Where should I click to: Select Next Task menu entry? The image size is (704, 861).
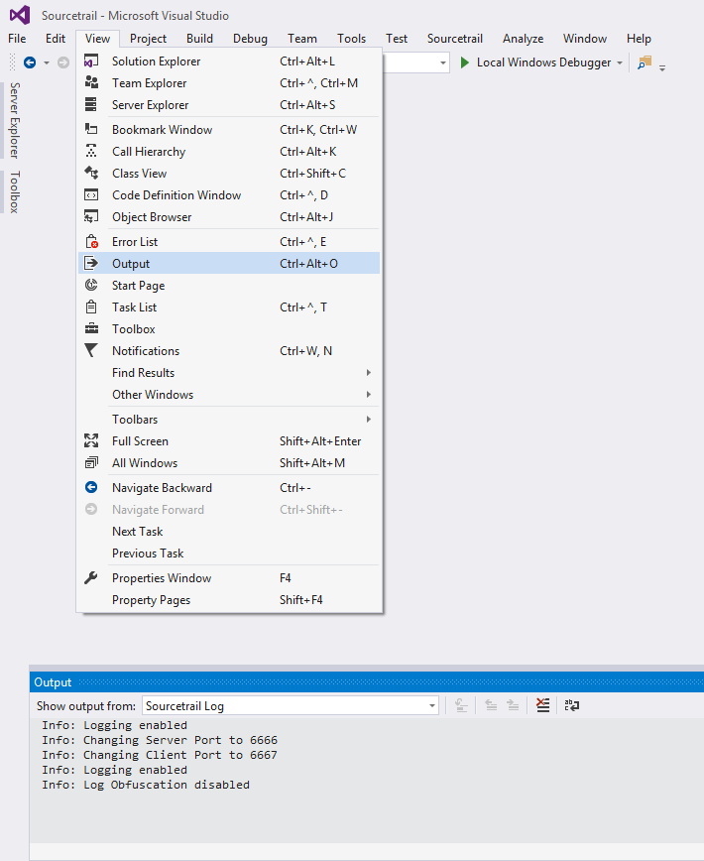[x=229, y=531]
